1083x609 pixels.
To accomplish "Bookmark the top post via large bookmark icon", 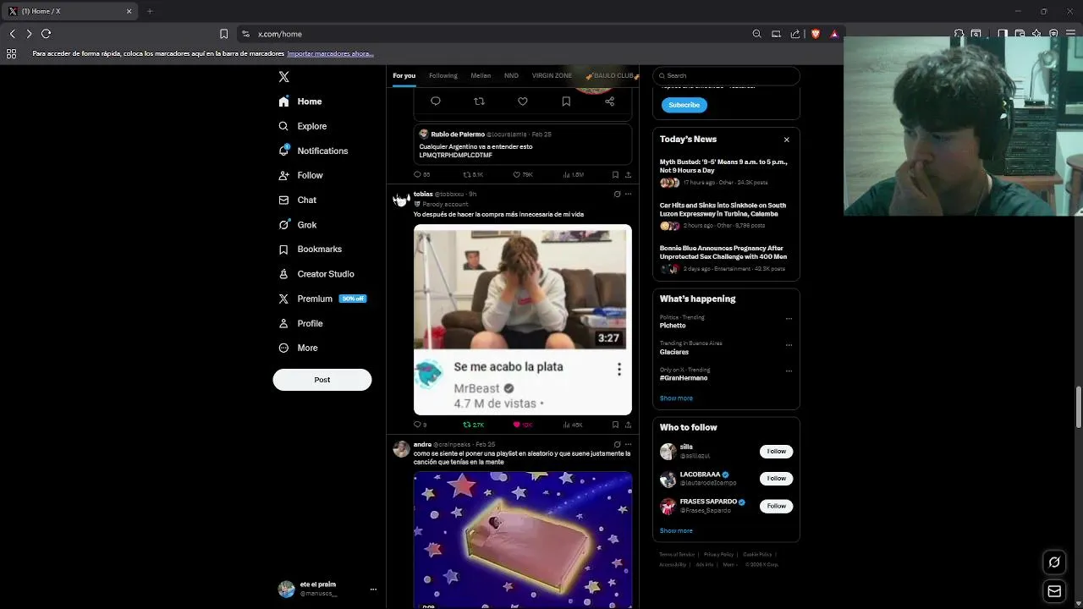I will [x=566, y=101].
